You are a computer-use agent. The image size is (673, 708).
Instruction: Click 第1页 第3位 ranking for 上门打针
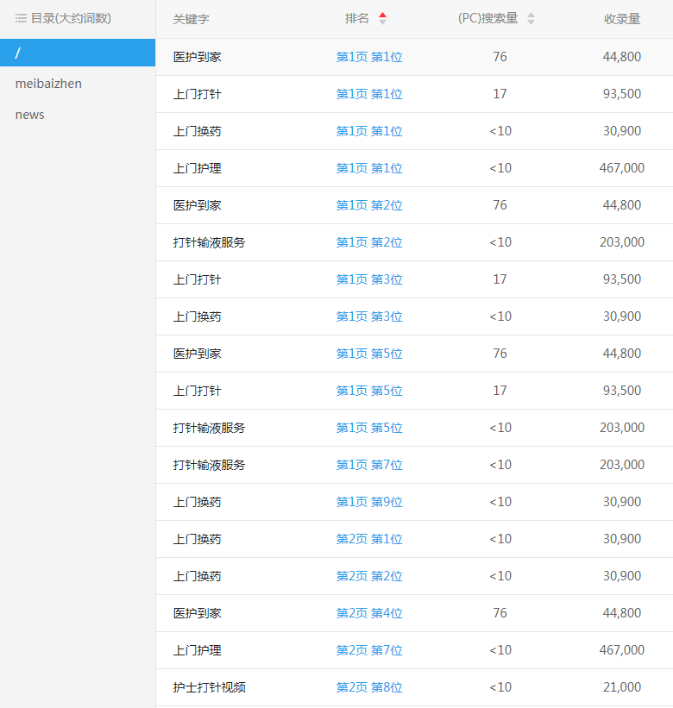click(x=369, y=279)
